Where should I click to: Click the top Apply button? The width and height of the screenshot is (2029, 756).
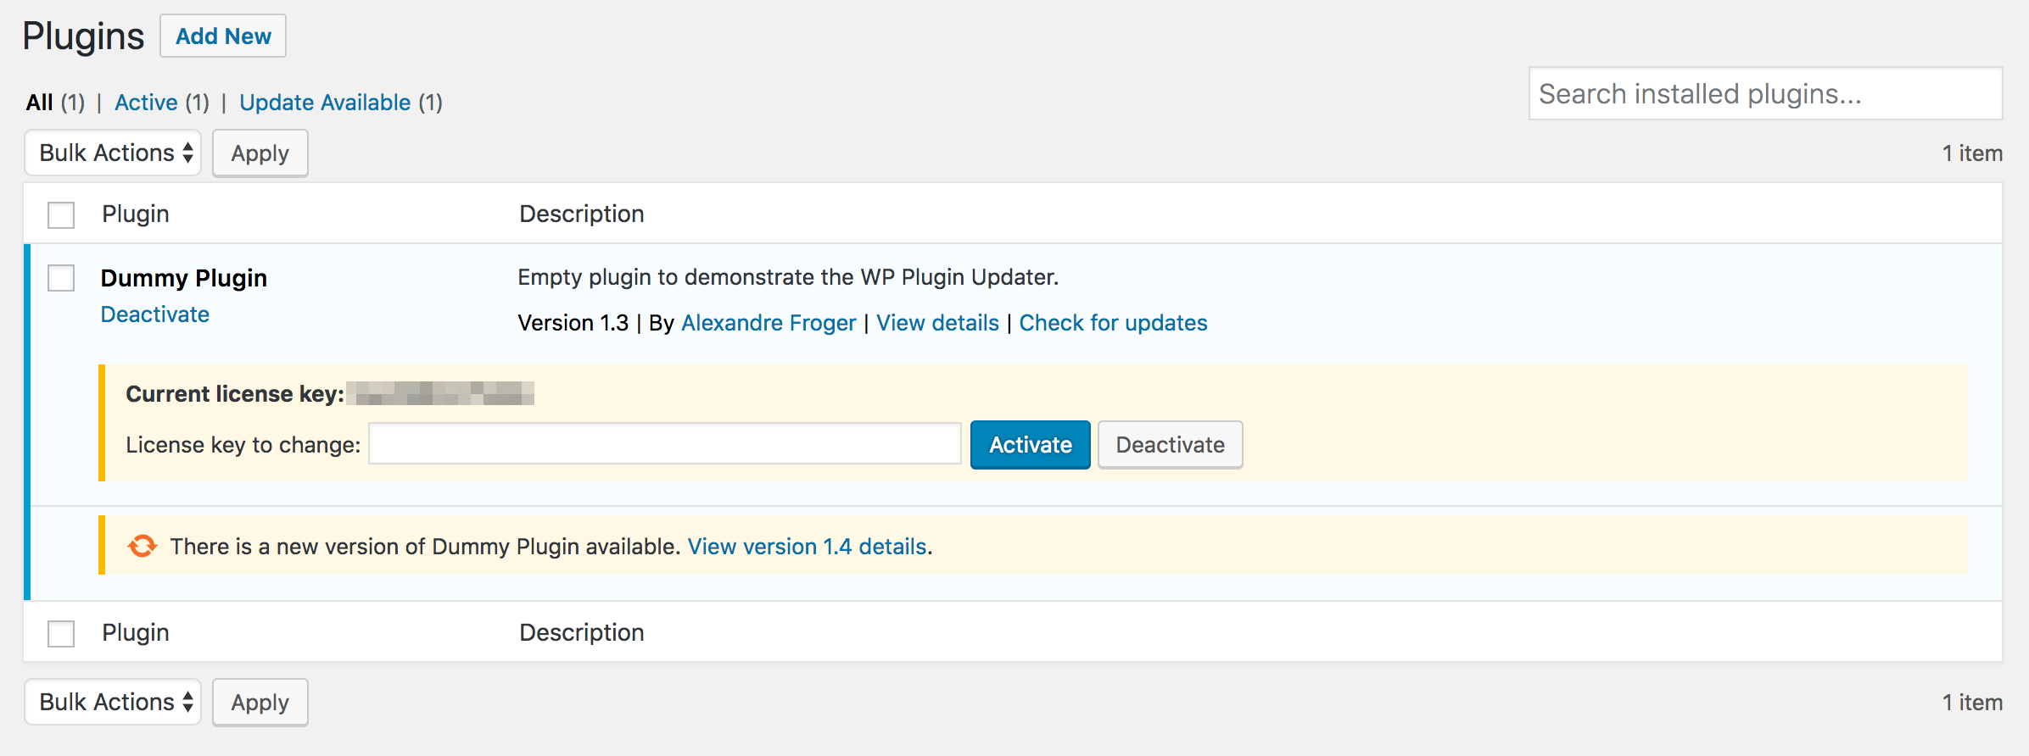tap(260, 153)
